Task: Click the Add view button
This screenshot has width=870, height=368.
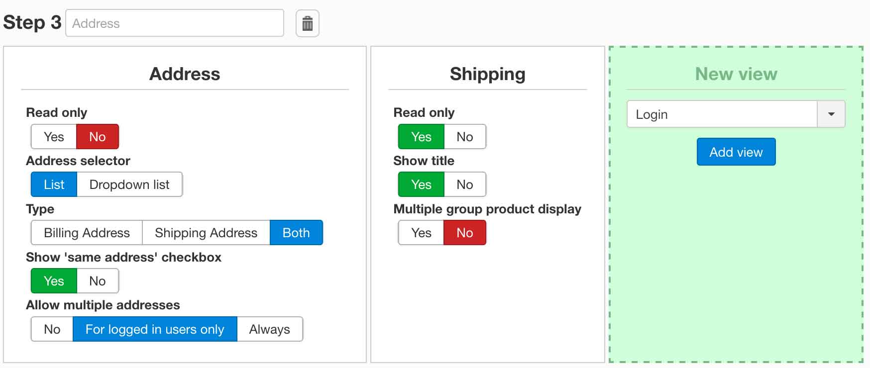Action: 736,152
